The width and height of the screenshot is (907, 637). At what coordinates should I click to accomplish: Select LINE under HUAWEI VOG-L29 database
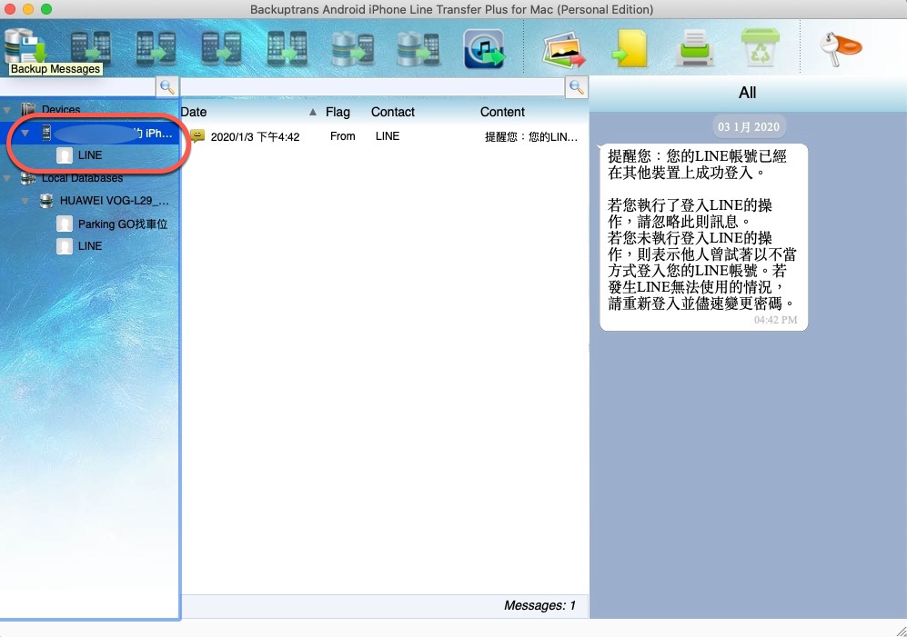tap(90, 245)
